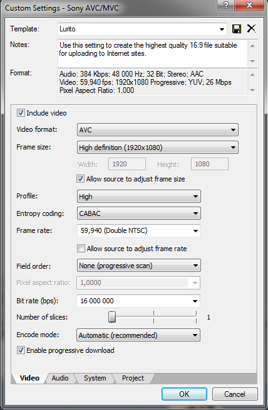Expand the Entropy coding CABAC dropdown

138,213
